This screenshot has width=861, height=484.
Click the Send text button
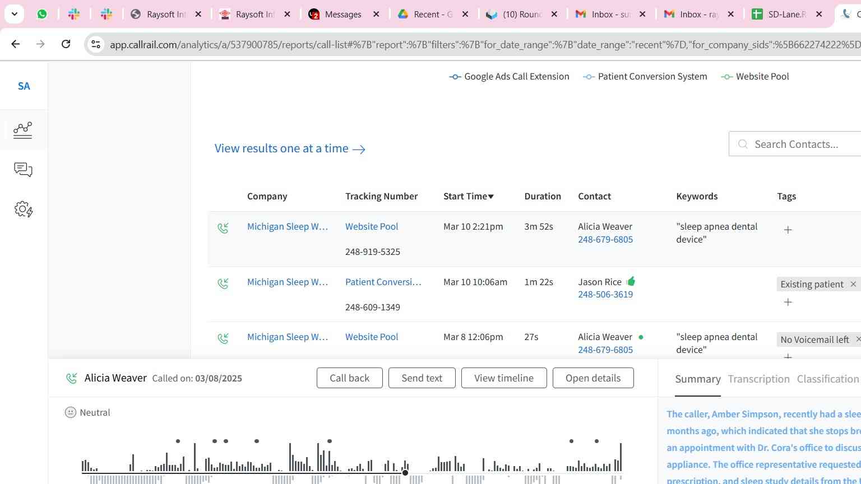click(422, 378)
